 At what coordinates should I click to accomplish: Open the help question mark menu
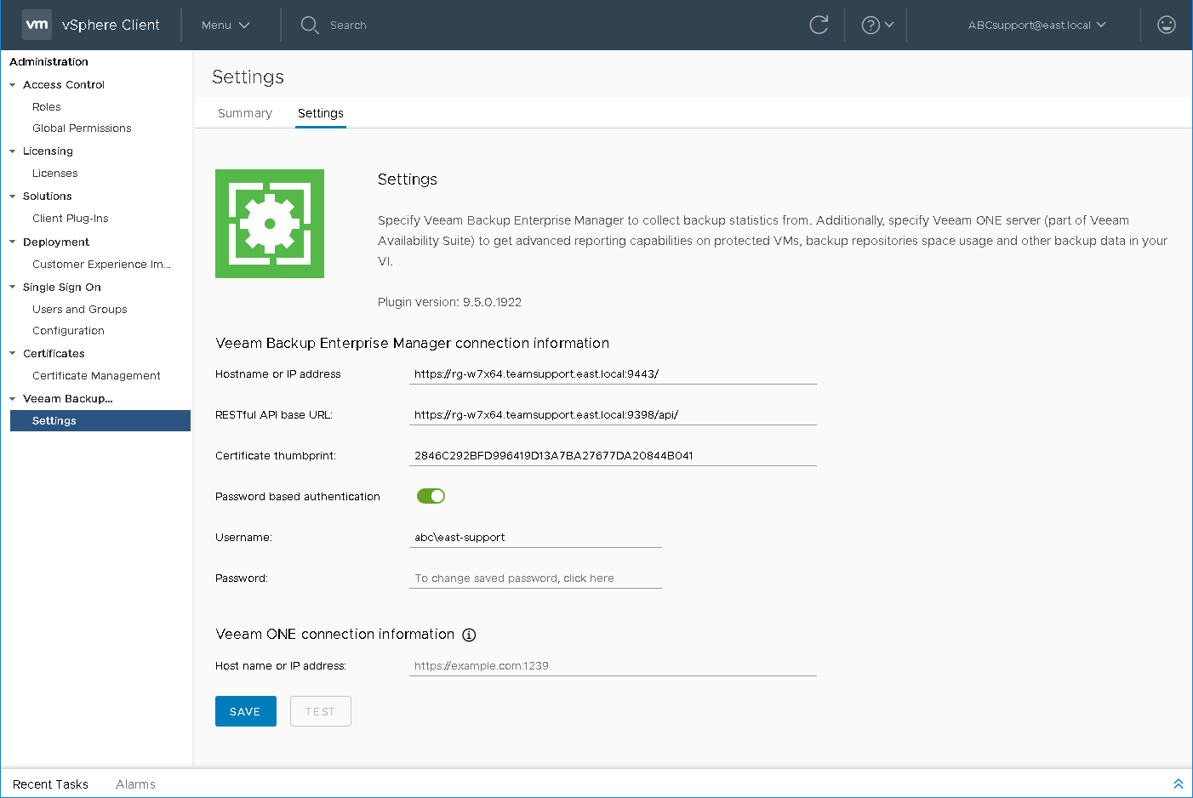tap(877, 25)
